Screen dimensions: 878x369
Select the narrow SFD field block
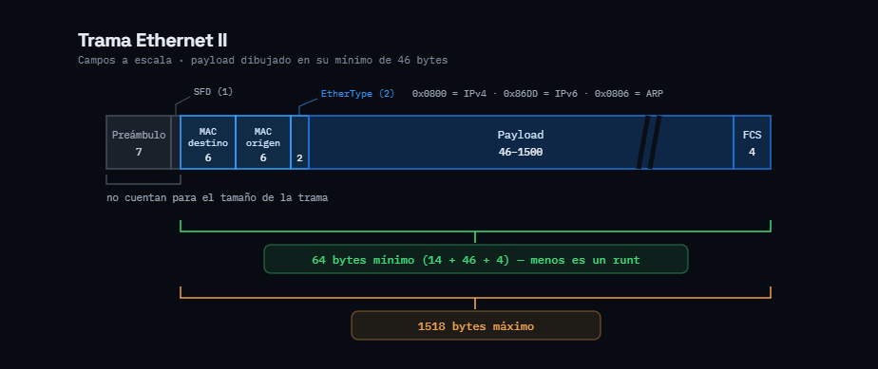pyautogui.click(x=176, y=142)
